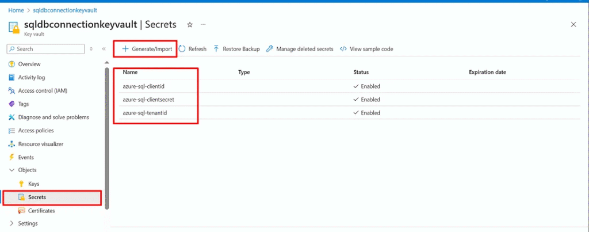This screenshot has height=232, width=589.
Task: Refresh the secrets list
Action: coord(192,49)
